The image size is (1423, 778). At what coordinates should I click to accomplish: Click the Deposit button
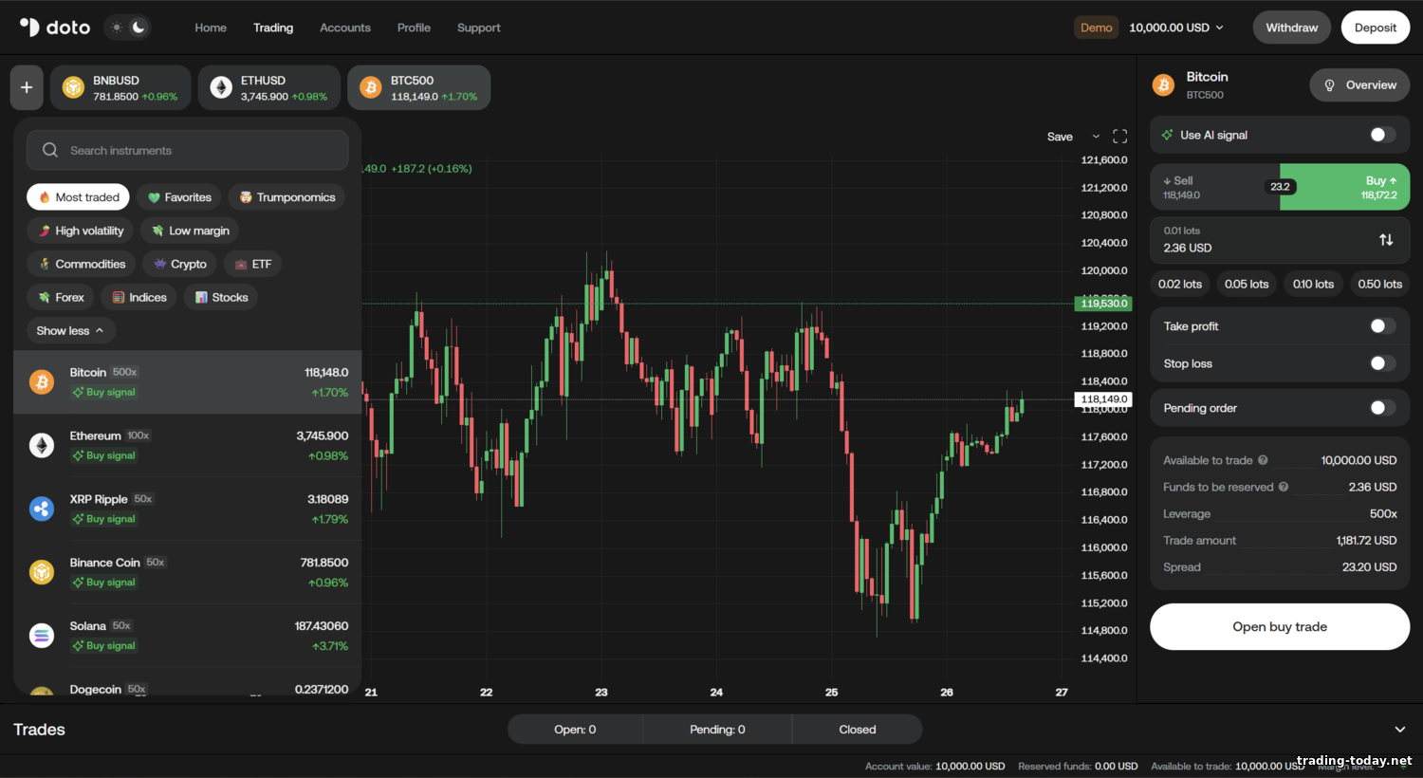tap(1375, 28)
